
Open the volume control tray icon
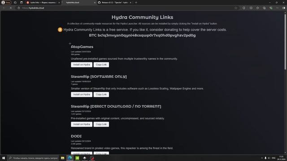pos(269,158)
